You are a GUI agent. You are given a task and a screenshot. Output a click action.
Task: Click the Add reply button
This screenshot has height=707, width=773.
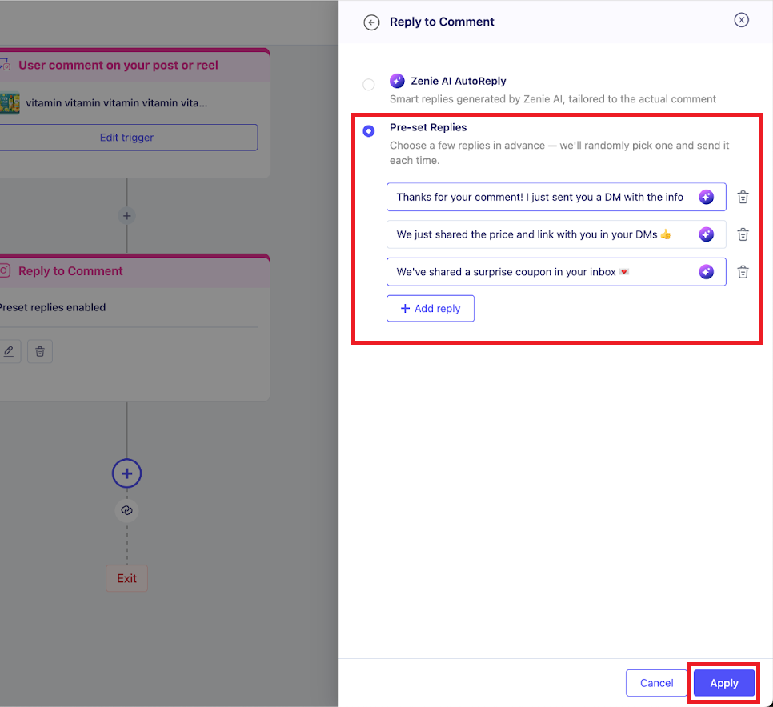(431, 309)
